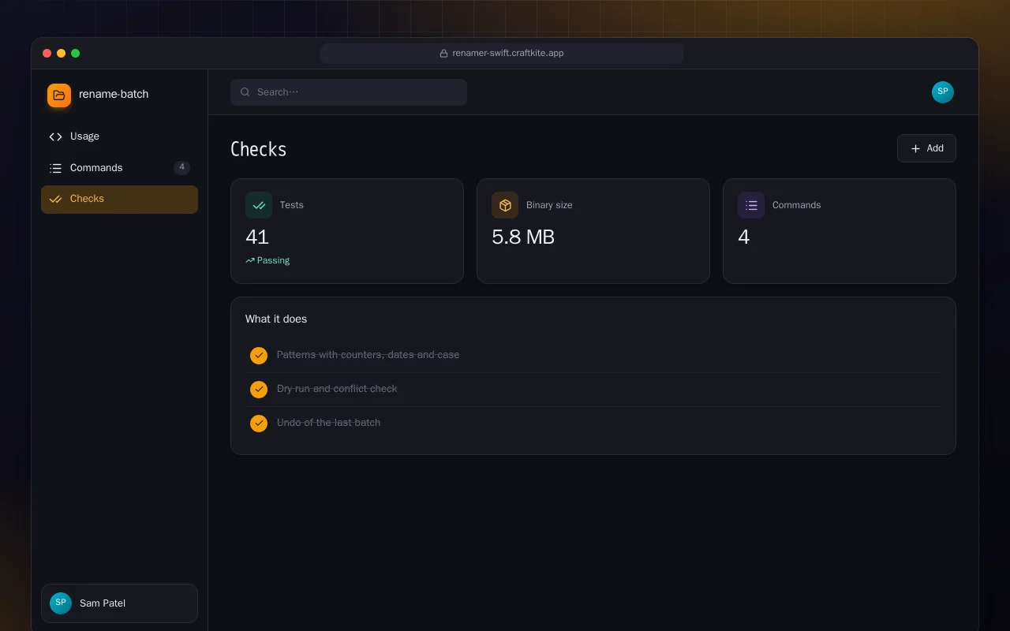Uncheck Undo of the last batch

(x=259, y=424)
